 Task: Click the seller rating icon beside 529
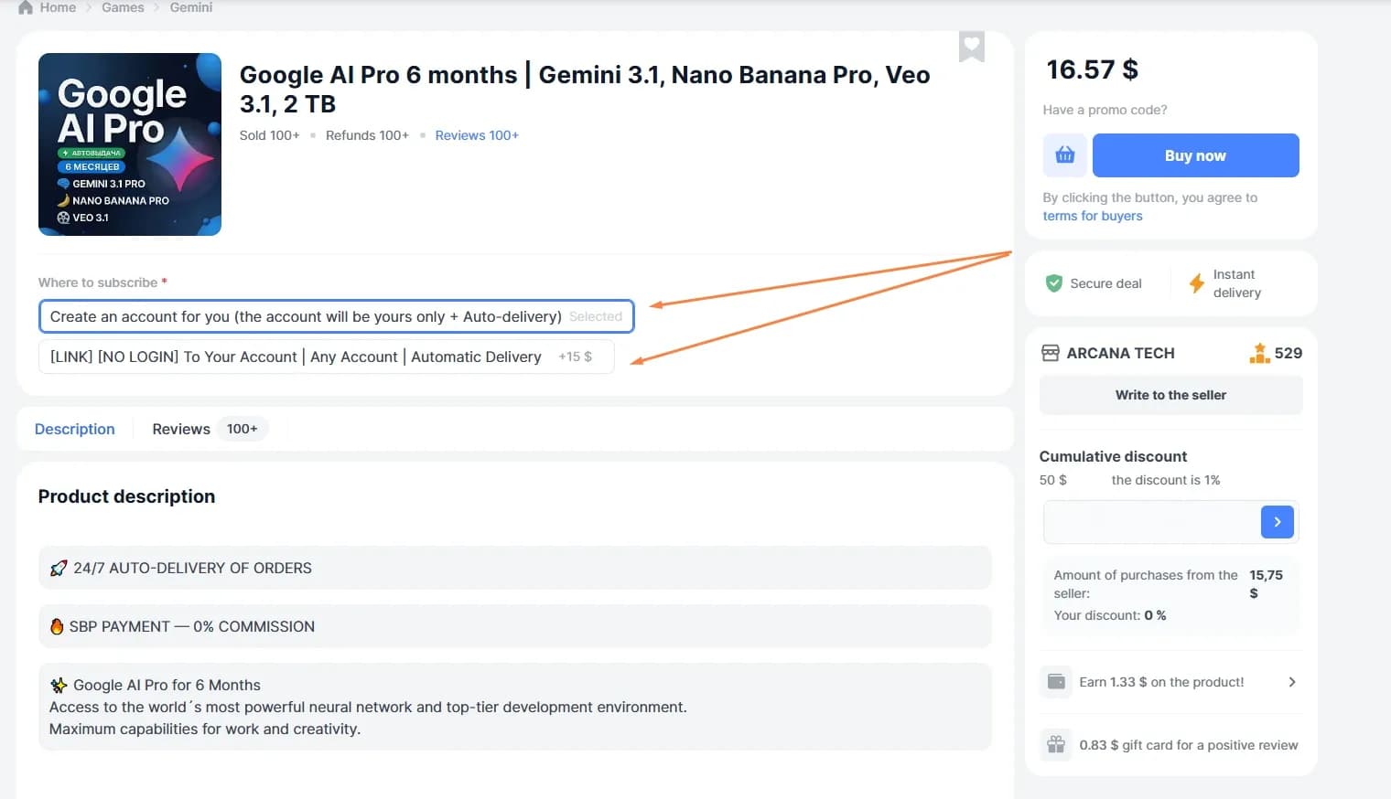1259,353
